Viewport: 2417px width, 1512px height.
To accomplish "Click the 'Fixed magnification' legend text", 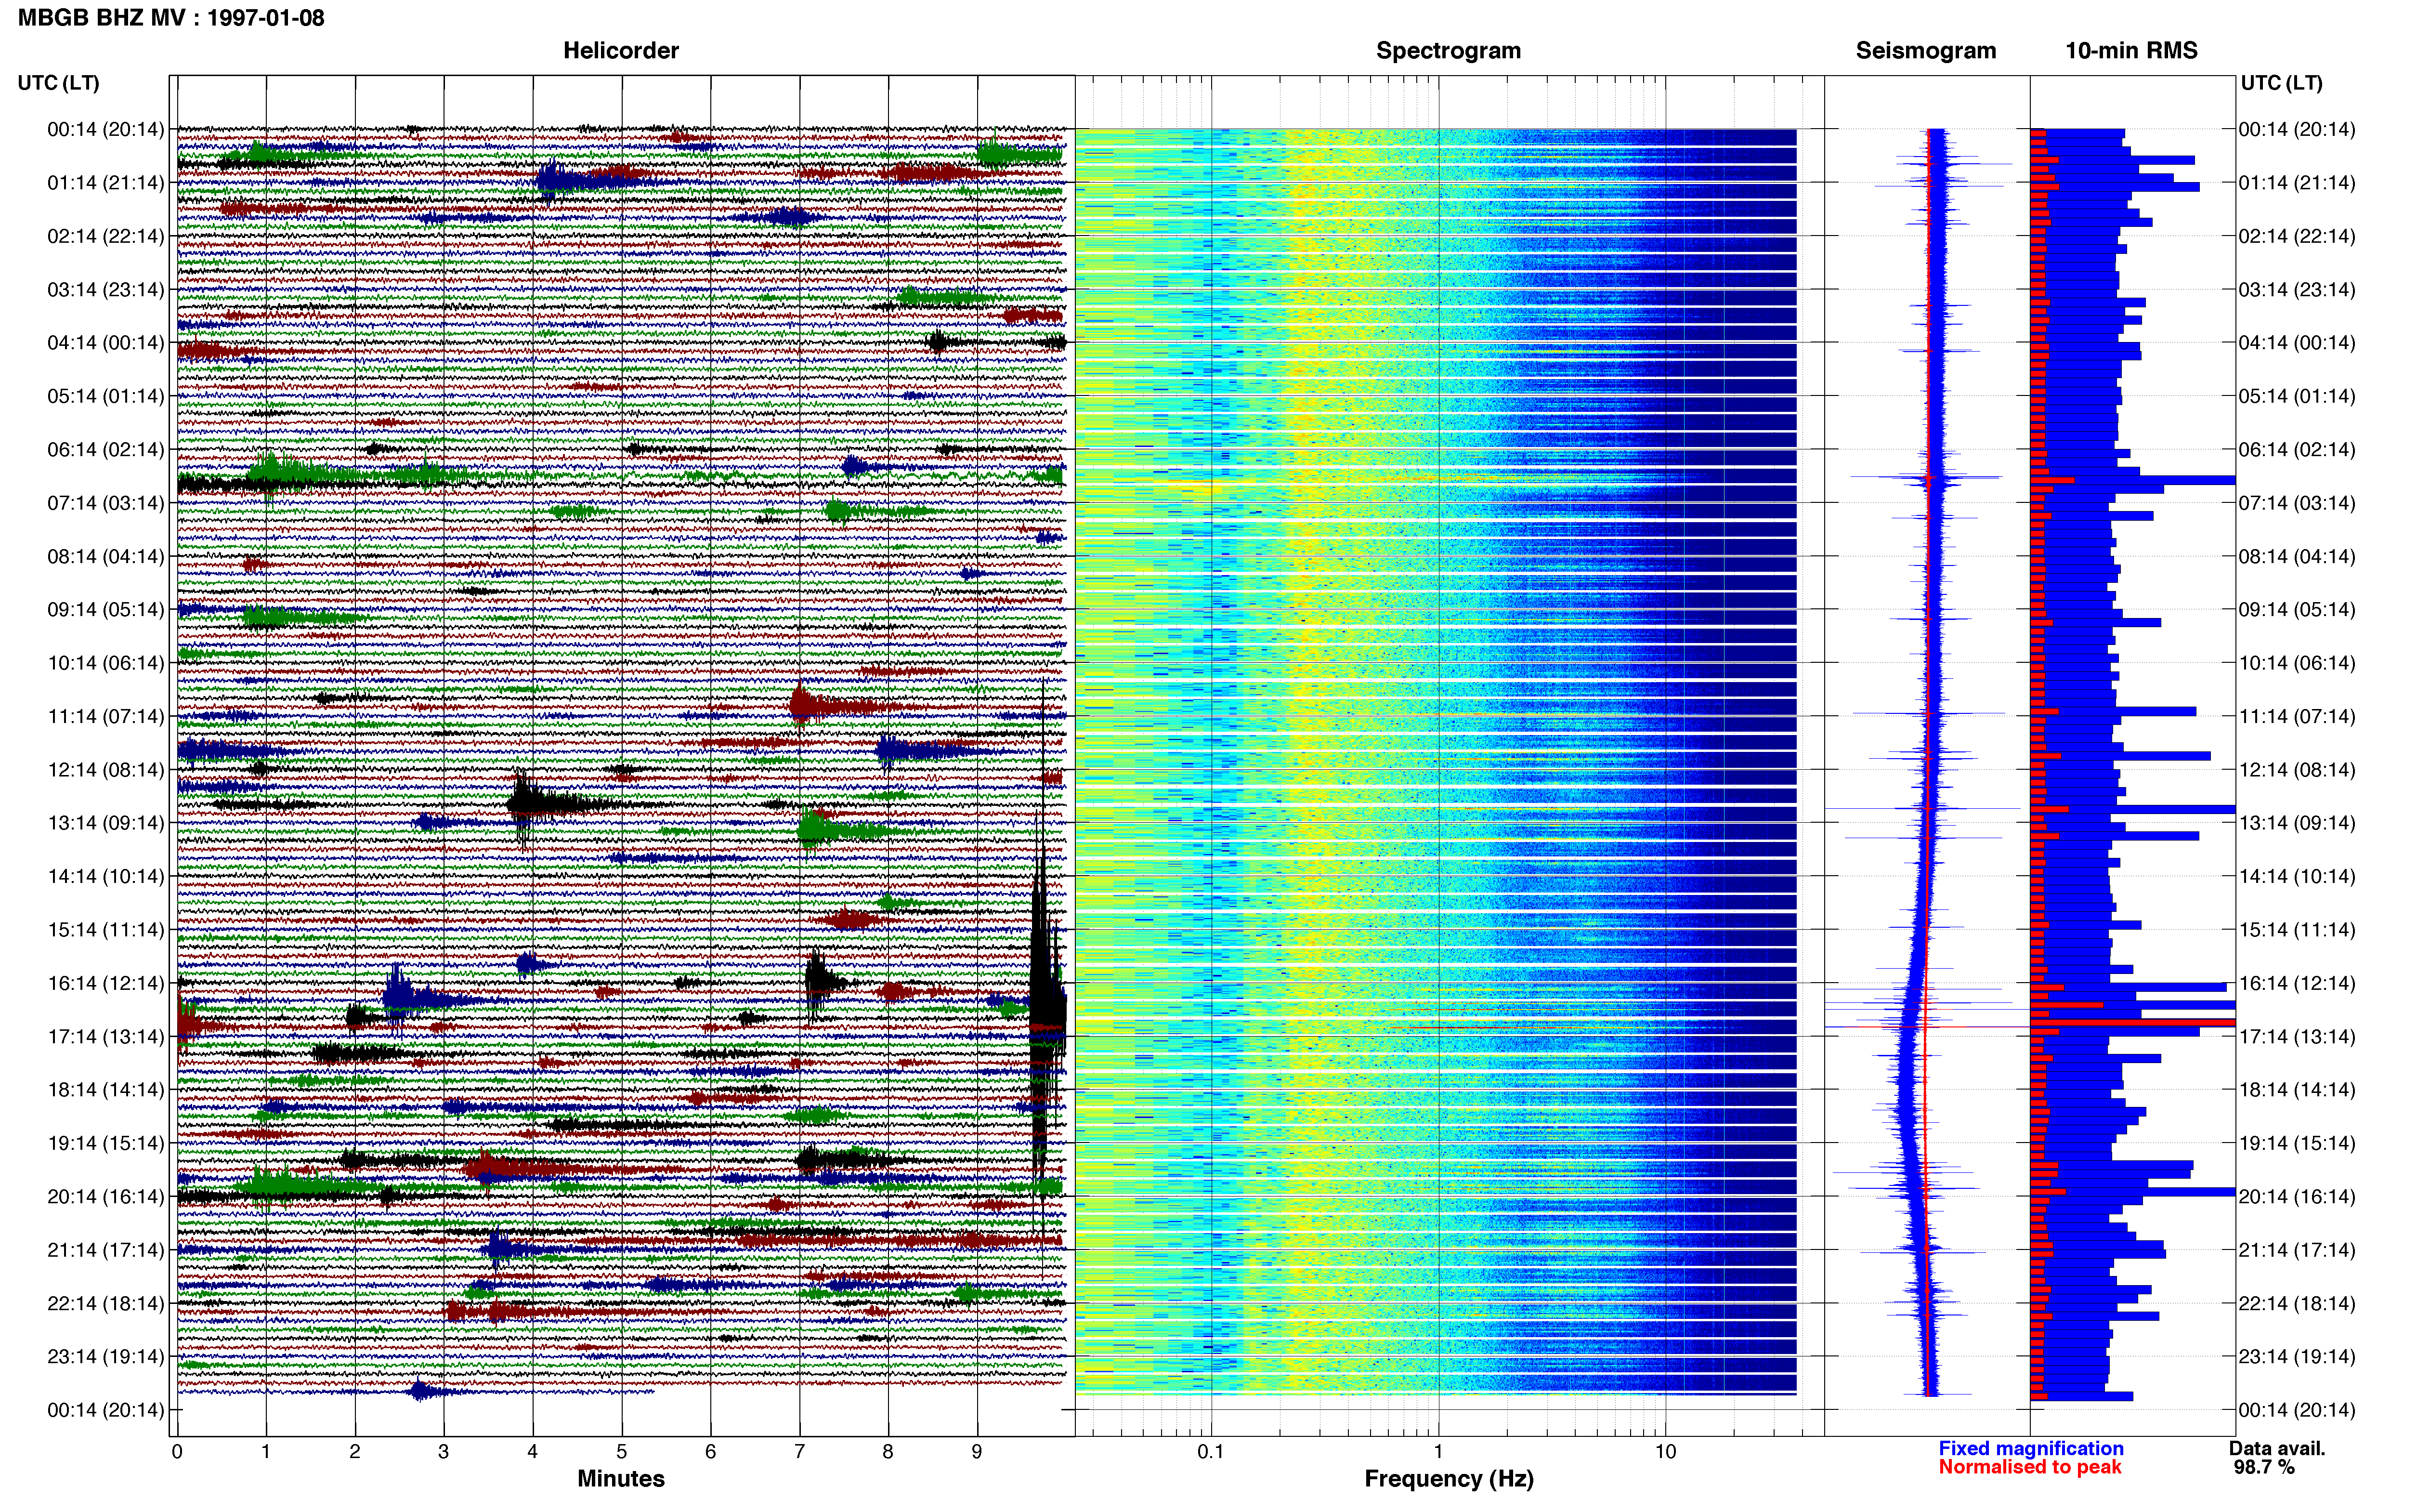I will (2031, 1449).
